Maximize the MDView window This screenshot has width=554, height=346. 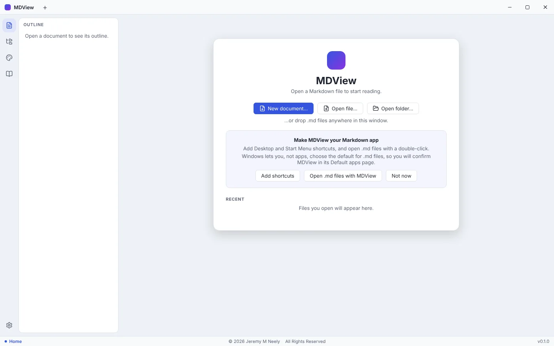[x=527, y=7]
